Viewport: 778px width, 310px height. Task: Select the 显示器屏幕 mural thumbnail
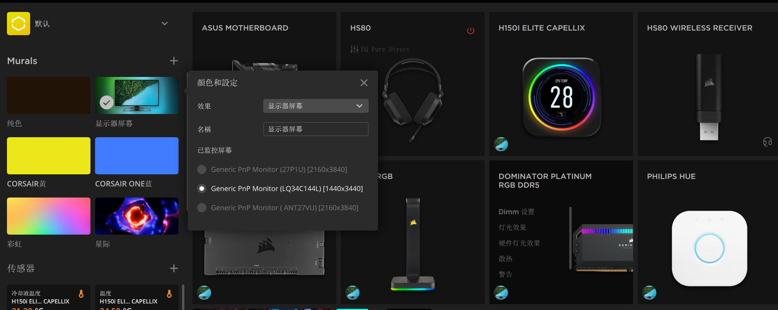click(137, 95)
